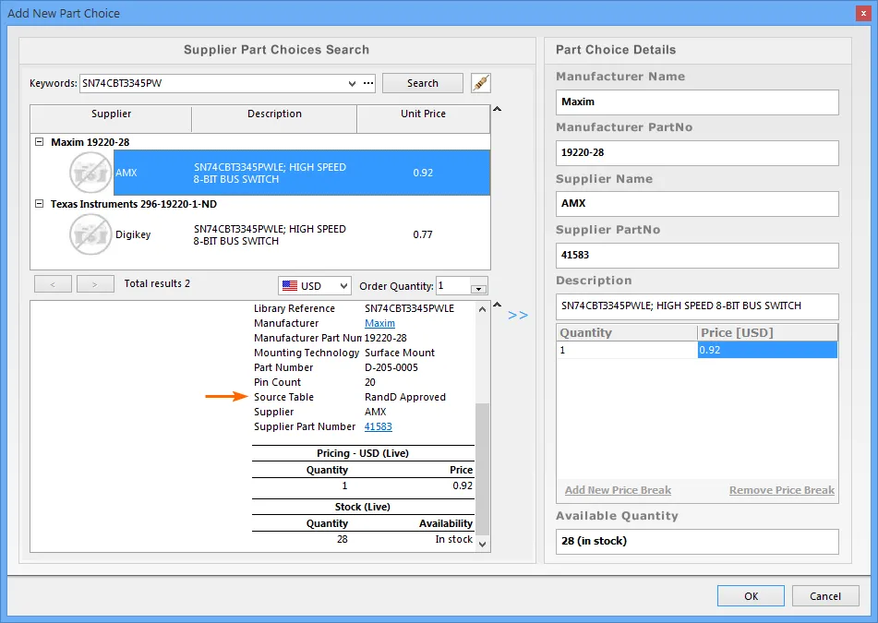This screenshot has width=878, height=623.
Task: Click the Cancel button
Action: point(825,596)
